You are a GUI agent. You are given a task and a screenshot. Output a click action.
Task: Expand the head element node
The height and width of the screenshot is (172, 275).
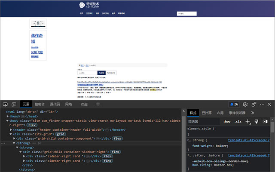pos(8,116)
